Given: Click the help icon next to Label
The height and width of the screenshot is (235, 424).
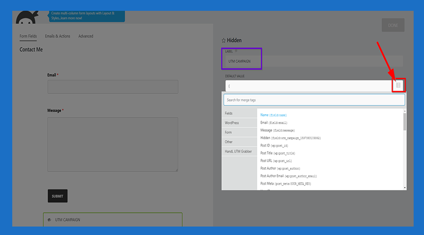Looking at the screenshot, I should click(236, 51).
